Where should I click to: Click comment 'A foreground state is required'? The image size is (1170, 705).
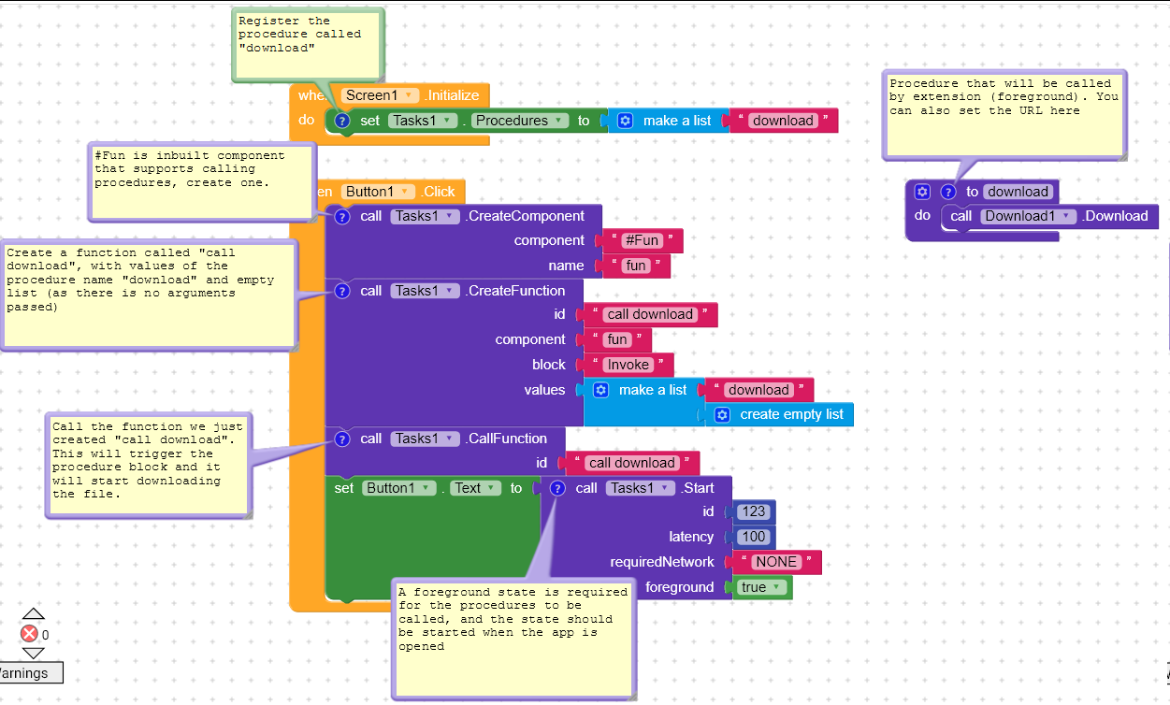click(514, 639)
